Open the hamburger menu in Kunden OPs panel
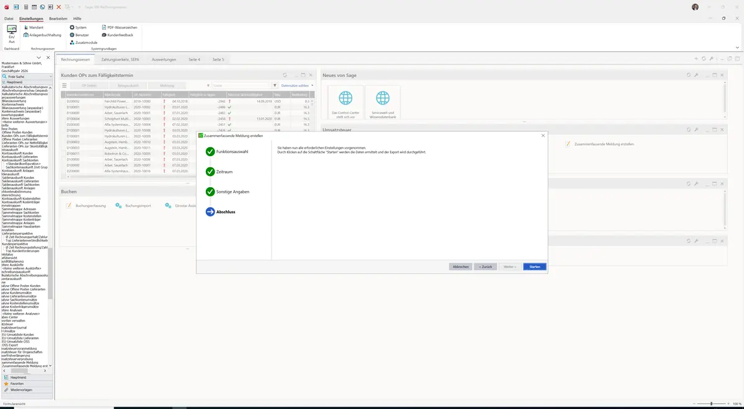This screenshot has width=744, height=409. click(64, 86)
